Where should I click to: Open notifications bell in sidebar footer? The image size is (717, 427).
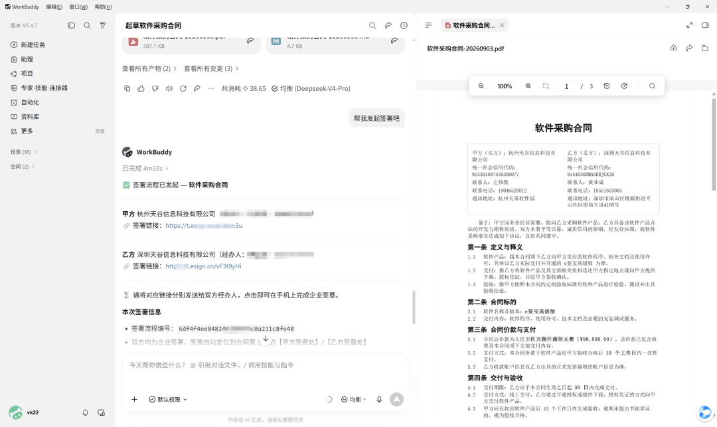(x=85, y=412)
